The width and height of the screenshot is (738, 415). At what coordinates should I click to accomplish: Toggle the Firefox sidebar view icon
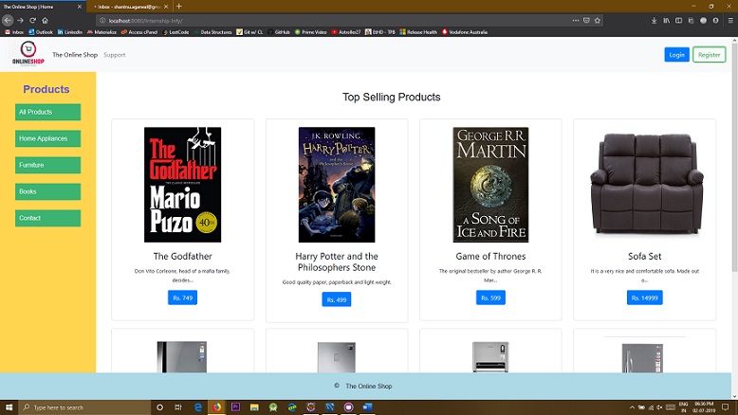point(679,20)
